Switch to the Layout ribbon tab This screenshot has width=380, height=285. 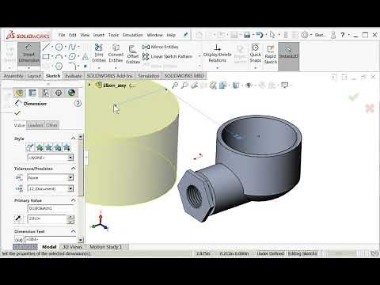[x=34, y=76]
